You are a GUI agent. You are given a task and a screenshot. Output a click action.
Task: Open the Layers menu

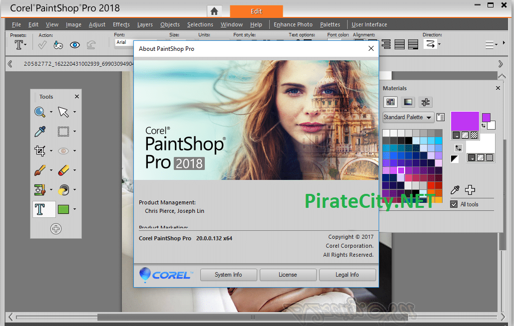pyautogui.click(x=145, y=24)
